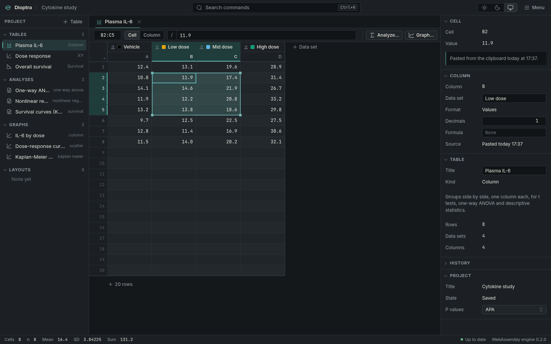Click the Analyze... button
This screenshot has height=344, width=551.
(384, 35)
